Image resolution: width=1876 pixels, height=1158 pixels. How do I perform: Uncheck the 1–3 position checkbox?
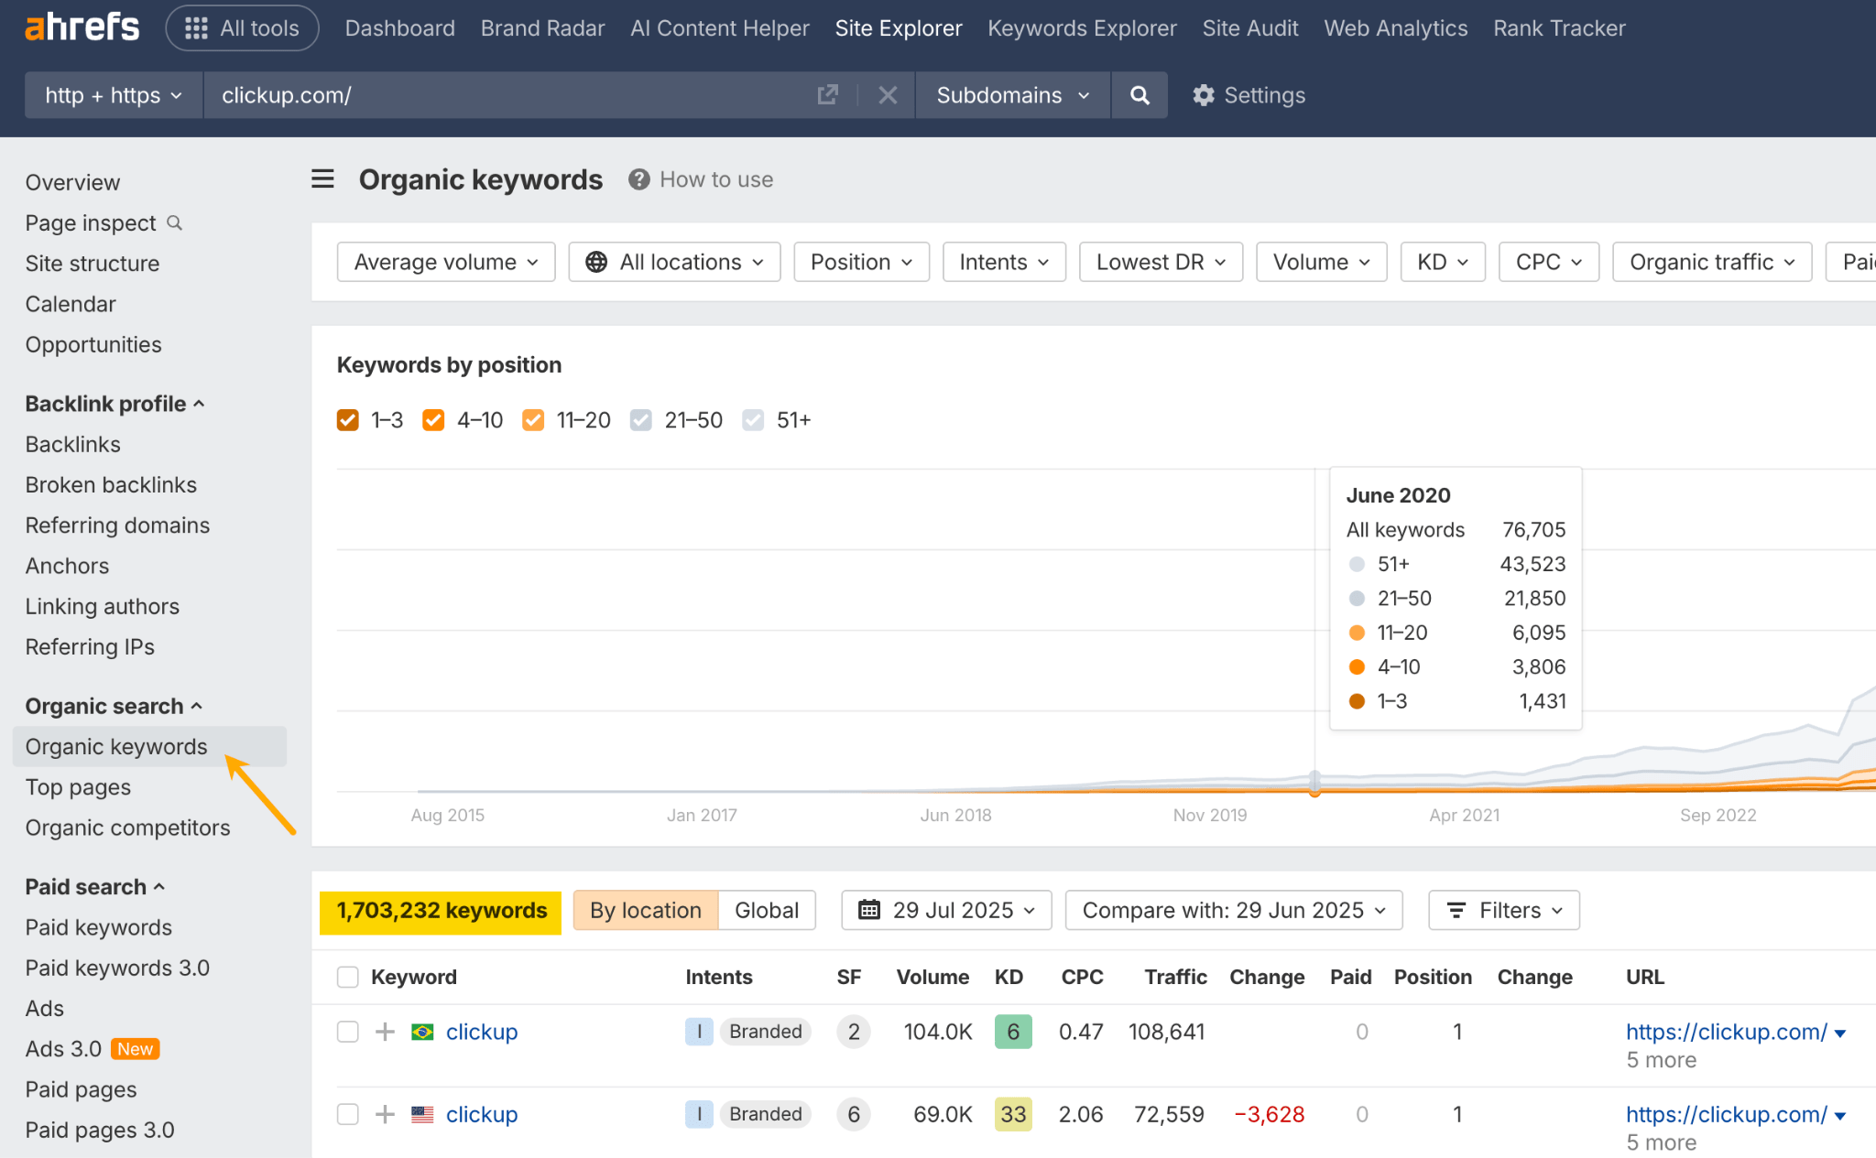point(348,419)
